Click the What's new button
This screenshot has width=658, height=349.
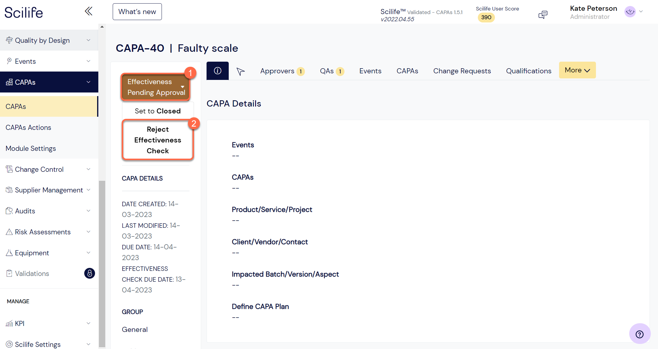tap(137, 12)
